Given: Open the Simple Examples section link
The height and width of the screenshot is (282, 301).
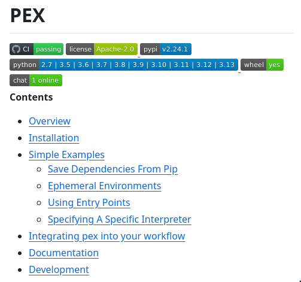Looking at the screenshot, I should (x=66, y=154).
